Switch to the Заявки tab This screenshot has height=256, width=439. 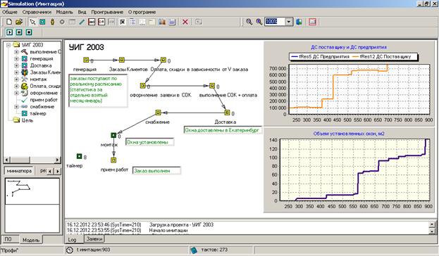[94, 238]
